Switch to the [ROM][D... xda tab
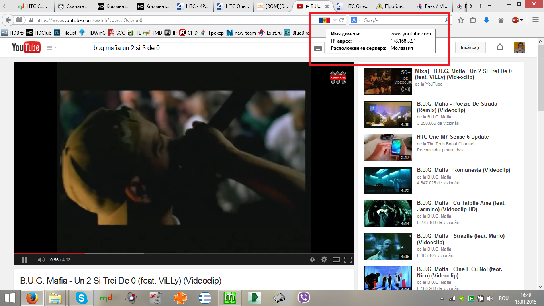The image size is (544, 306). 273,6
